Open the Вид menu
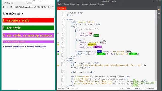 pyautogui.click(x=78, y=4)
